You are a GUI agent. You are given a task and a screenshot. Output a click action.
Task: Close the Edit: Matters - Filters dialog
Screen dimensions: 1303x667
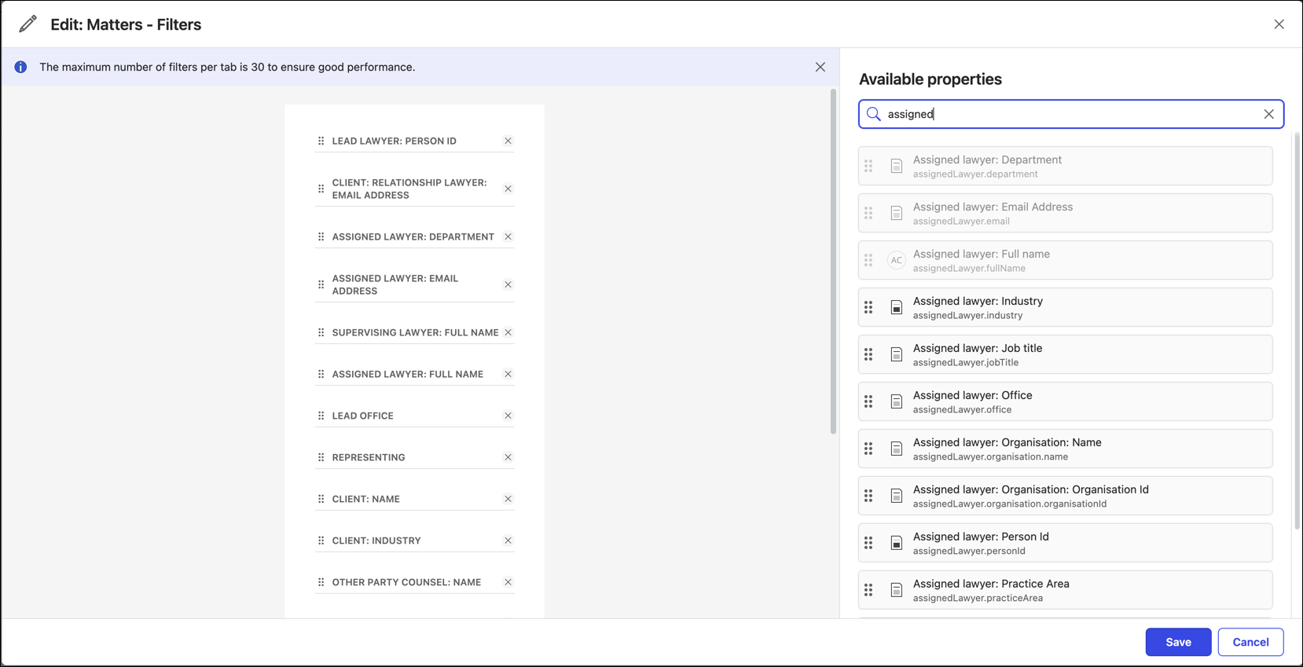coord(1279,24)
